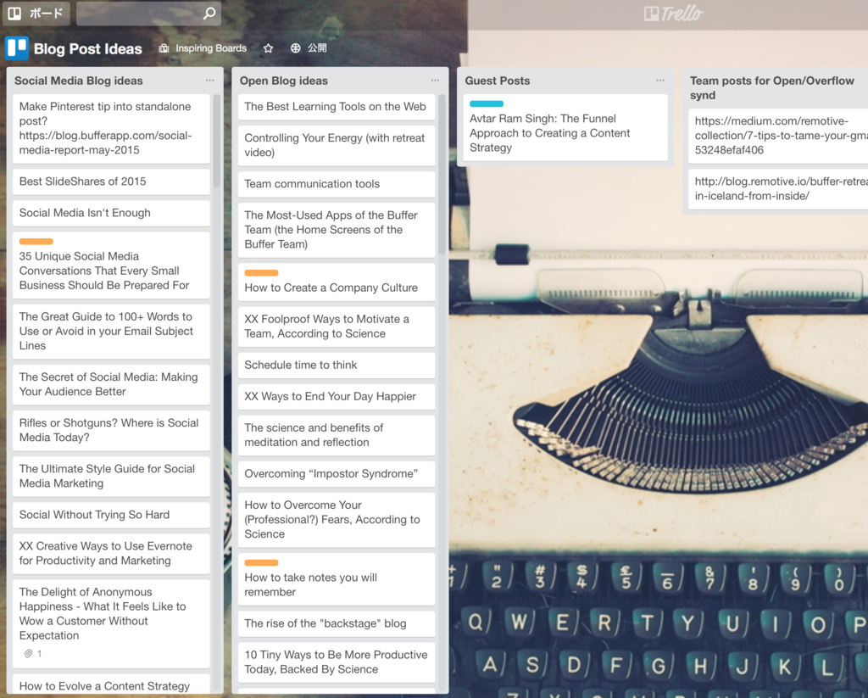Open the Ultimate Style Guide card
The height and width of the screenshot is (698, 868).
[111, 477]
